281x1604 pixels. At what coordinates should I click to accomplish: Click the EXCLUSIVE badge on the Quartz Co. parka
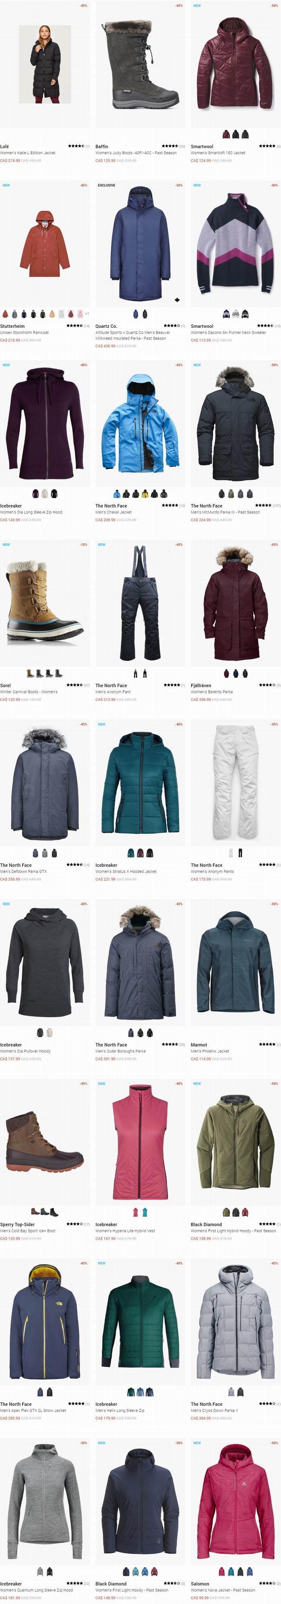pos(106,185)
